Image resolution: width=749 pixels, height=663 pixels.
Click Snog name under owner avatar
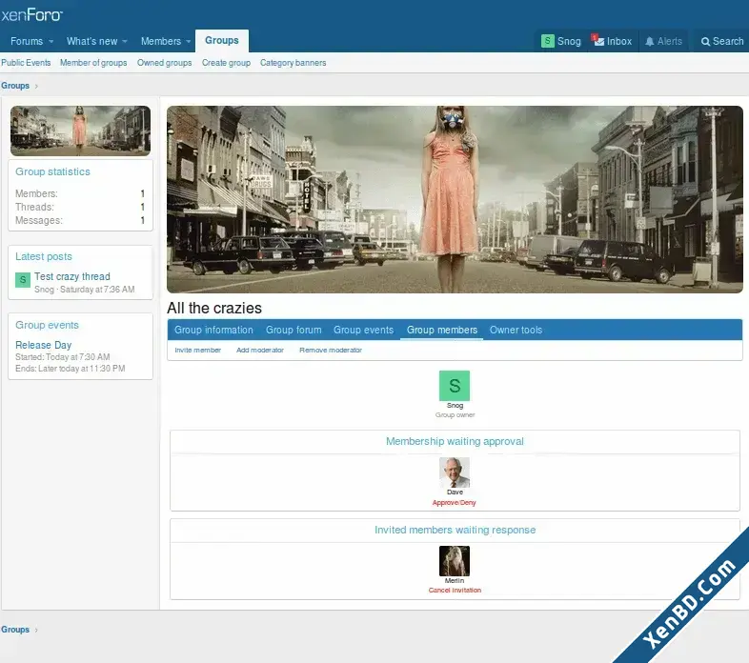455,406
